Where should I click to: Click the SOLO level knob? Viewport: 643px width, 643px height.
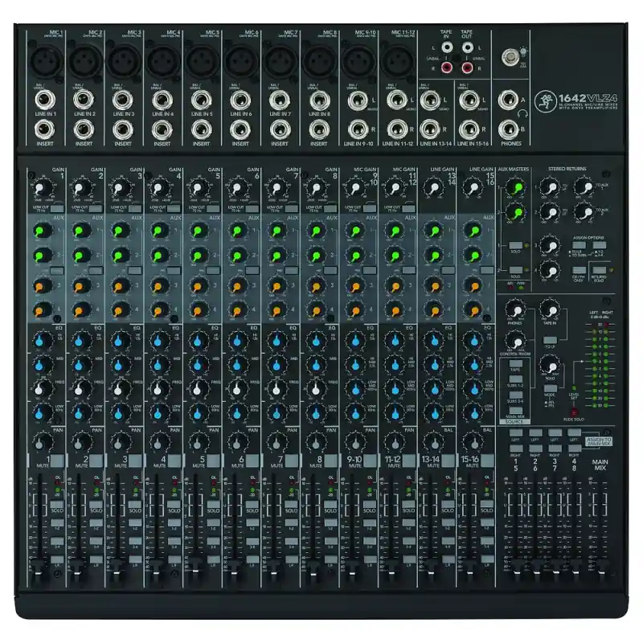pyautogui.click(x=550, y=366)
